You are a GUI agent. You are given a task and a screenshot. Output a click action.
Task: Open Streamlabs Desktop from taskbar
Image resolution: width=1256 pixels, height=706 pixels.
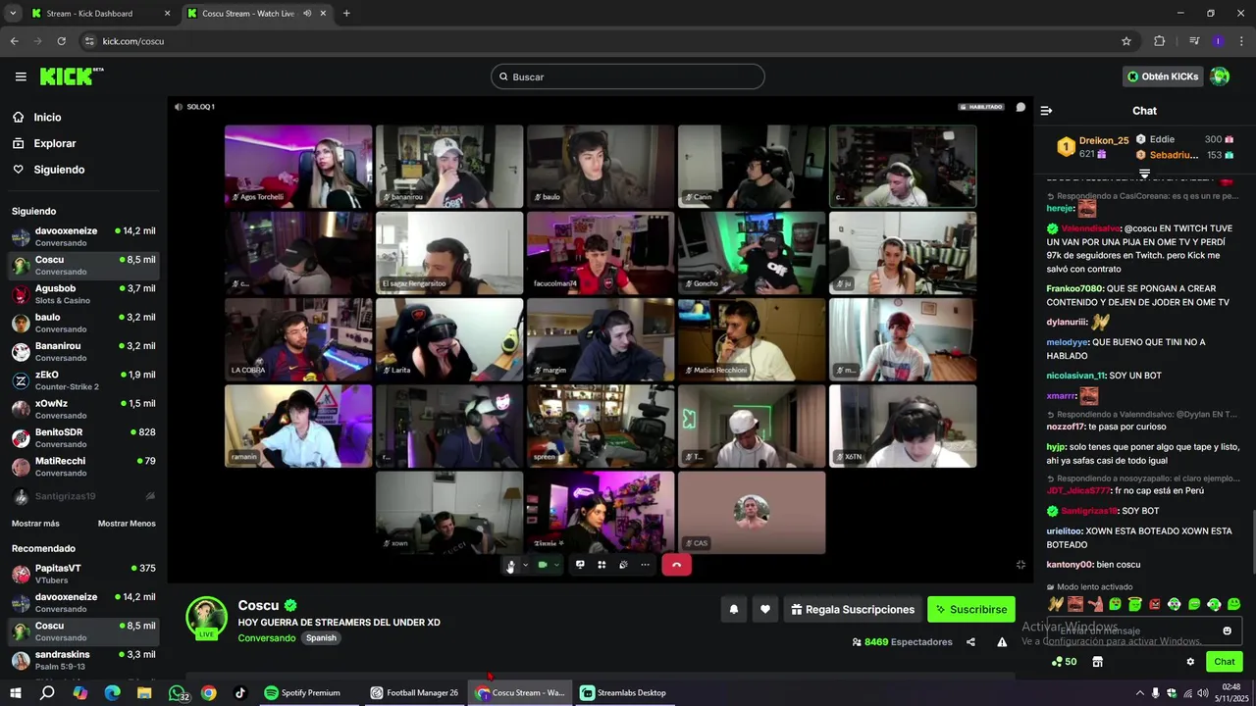[623, 693]
